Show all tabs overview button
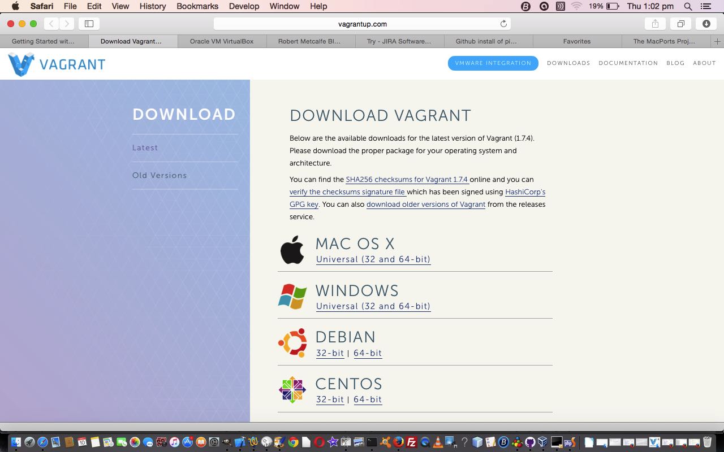 [681, 24]
